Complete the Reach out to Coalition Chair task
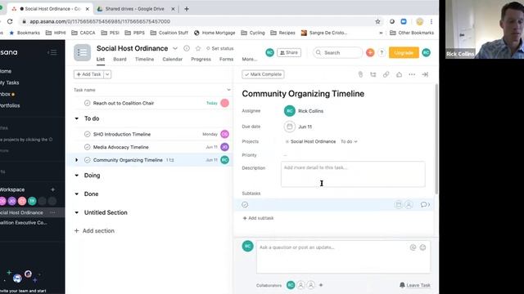Screen dimensions: 524x294 88,103
